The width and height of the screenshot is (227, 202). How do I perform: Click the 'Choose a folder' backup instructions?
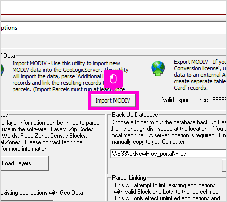point(168,132)
